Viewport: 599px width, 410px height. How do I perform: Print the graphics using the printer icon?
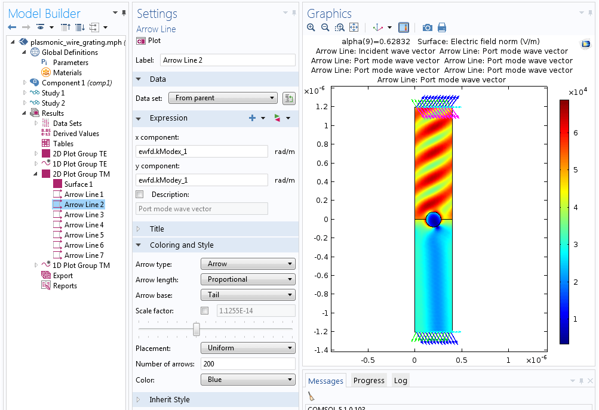click(442, 27)
